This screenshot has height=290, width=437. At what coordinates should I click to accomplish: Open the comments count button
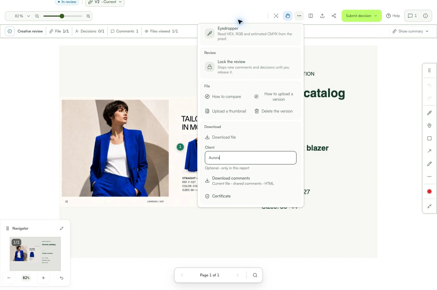[412, 16]
